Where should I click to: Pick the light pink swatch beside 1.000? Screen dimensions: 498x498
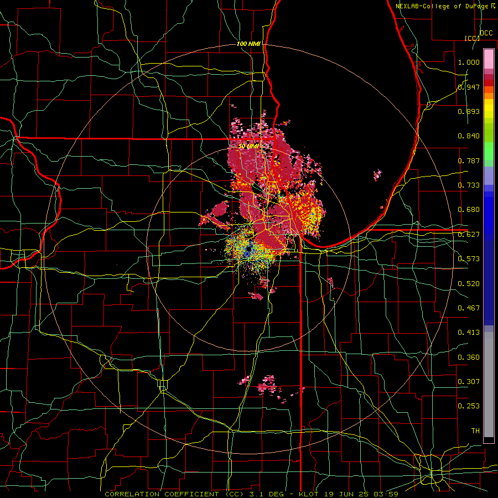click(x=489, y=59)
